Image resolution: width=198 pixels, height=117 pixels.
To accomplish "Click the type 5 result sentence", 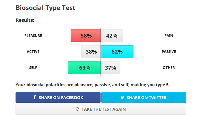I will pos(93,85).
